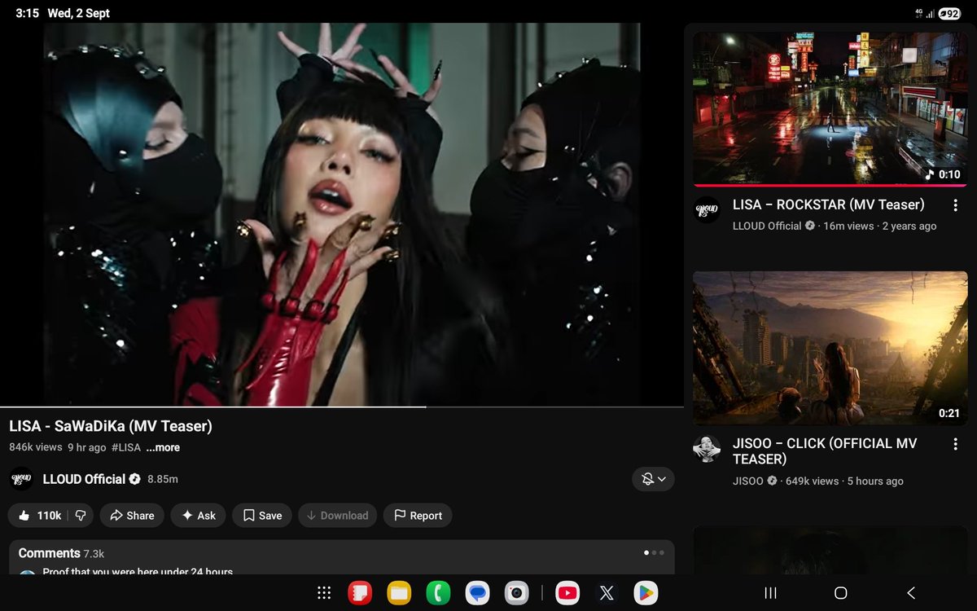Viewport: 977px width, 611px height.
Task: Tap the 846k views text
Action: [36, 447]
